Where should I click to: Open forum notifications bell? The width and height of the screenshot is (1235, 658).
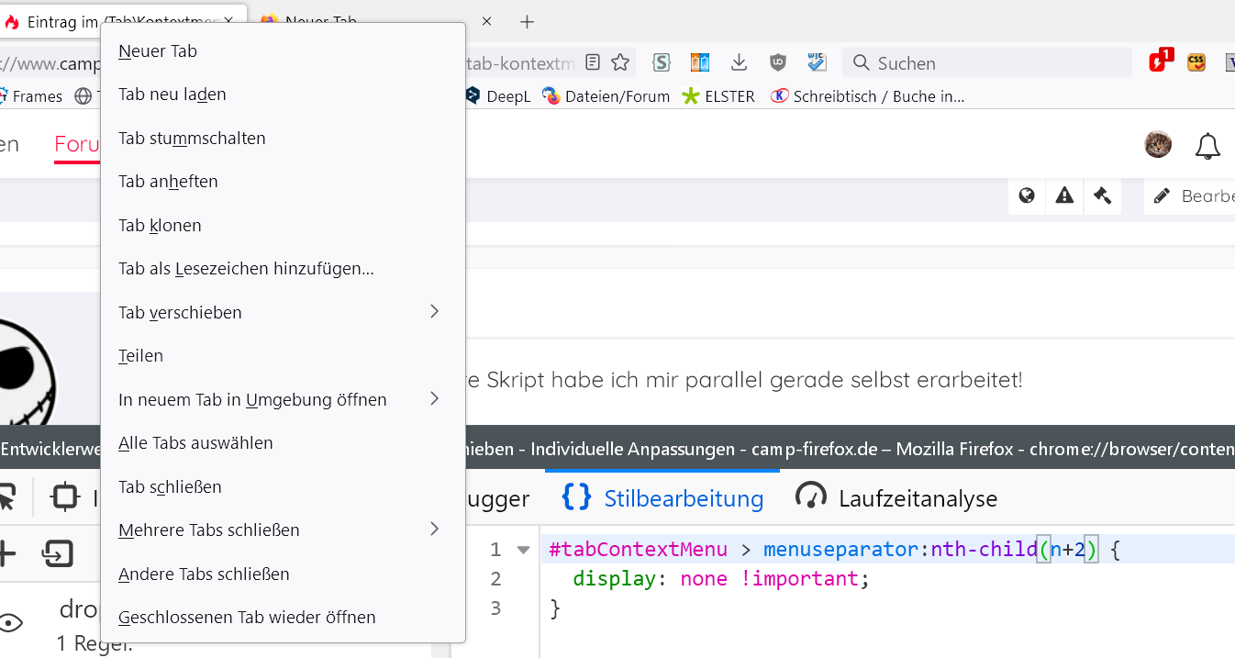pyautogui.click(x=1207, y=146)
